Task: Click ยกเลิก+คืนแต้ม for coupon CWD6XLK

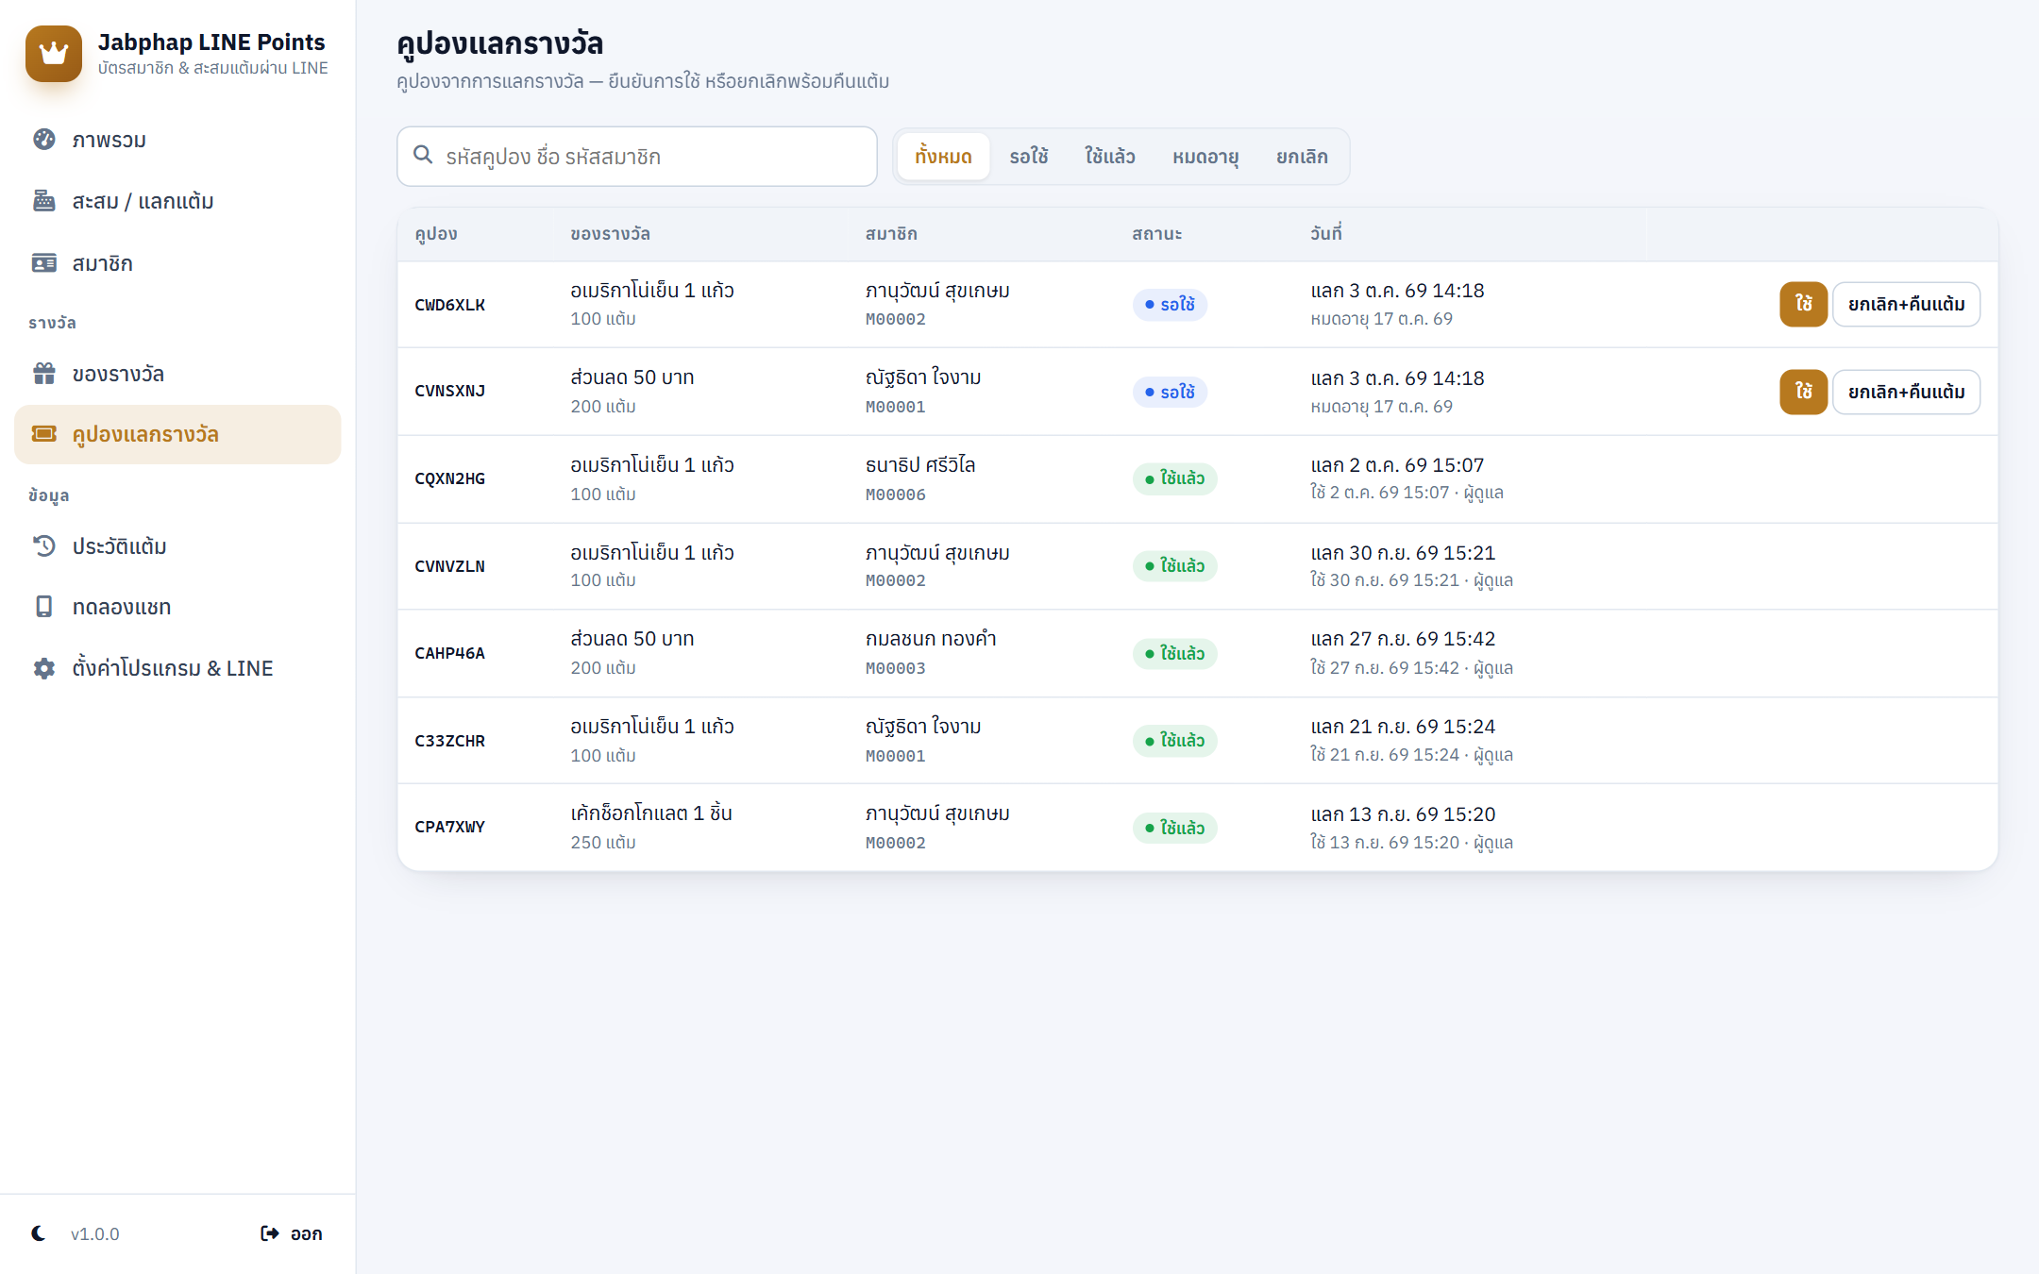Action: click(1907, 304)
